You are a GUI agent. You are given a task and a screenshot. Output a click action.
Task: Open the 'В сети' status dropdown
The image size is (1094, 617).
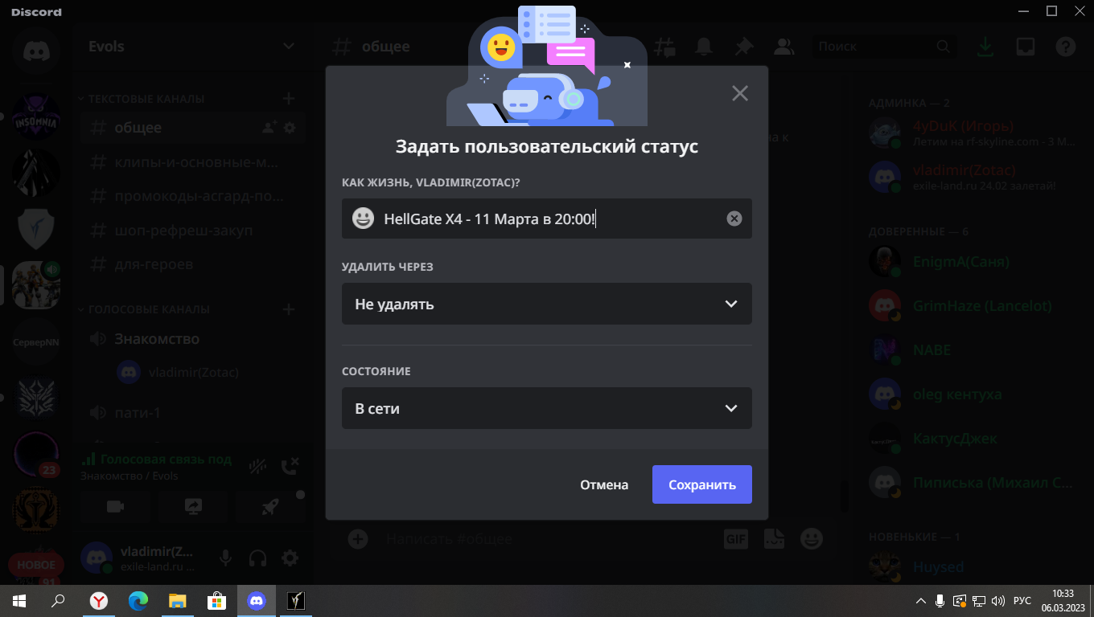[547, 408]
